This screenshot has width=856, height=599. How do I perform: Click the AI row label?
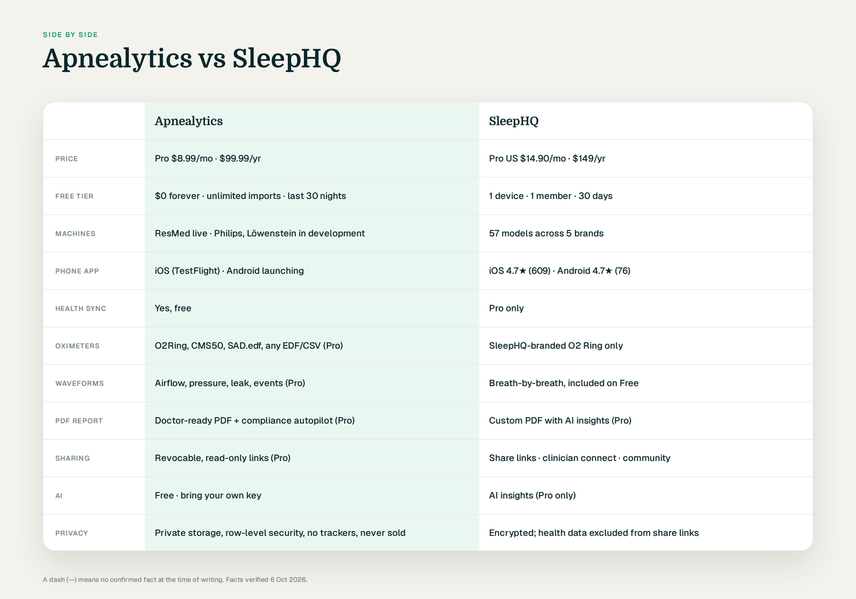click(x=59, y=496)
